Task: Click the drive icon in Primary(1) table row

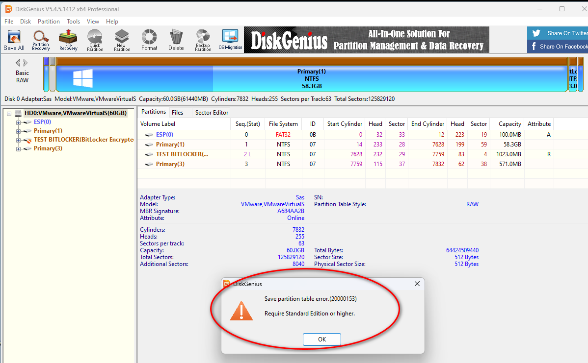Action: point(149,145)
